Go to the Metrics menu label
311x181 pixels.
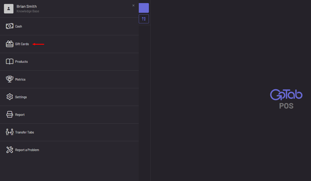pyautogui.click(x=20, y=80)
